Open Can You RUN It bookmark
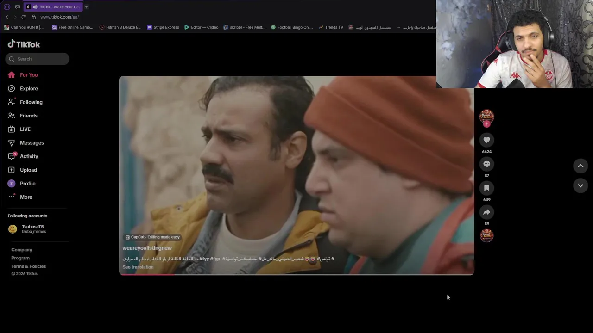This screenshot has width=593, height=333. point(24,27)
